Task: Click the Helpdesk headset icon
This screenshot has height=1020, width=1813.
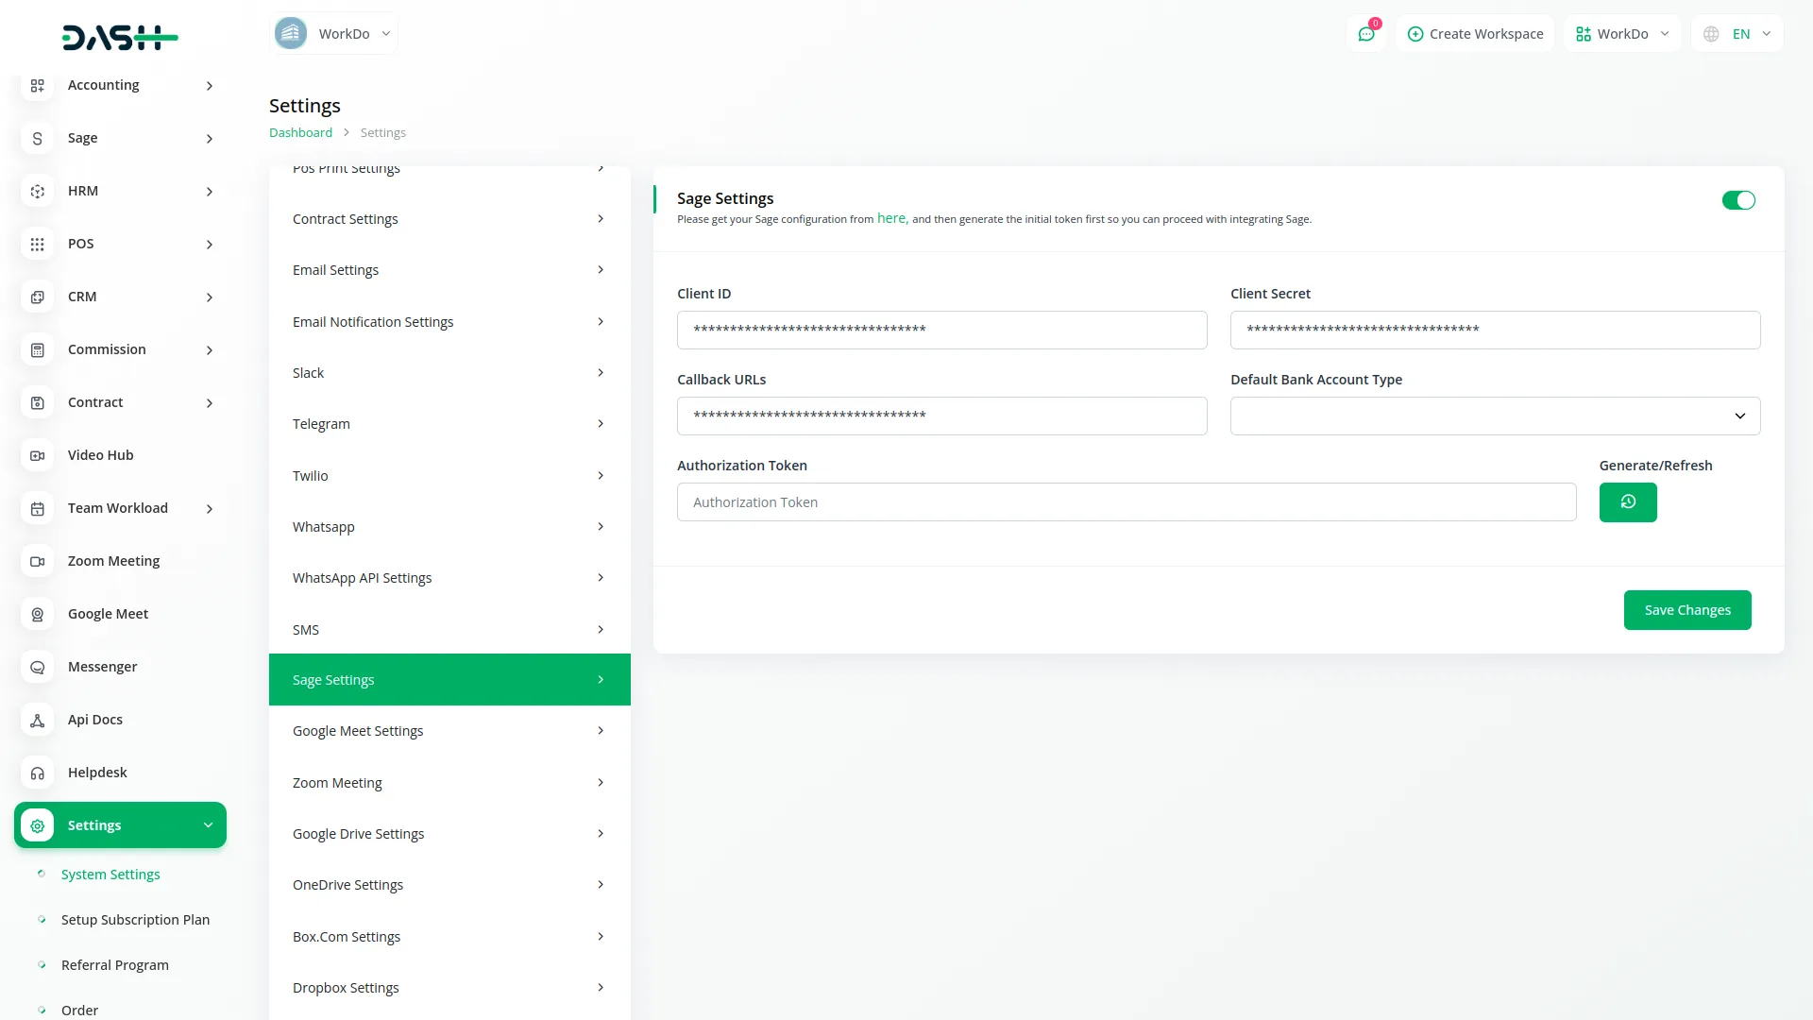Action: (x=37, y=773)
